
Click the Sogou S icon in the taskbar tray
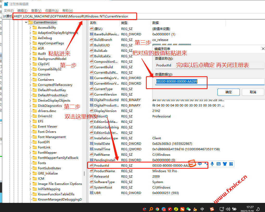pos(212,209)
